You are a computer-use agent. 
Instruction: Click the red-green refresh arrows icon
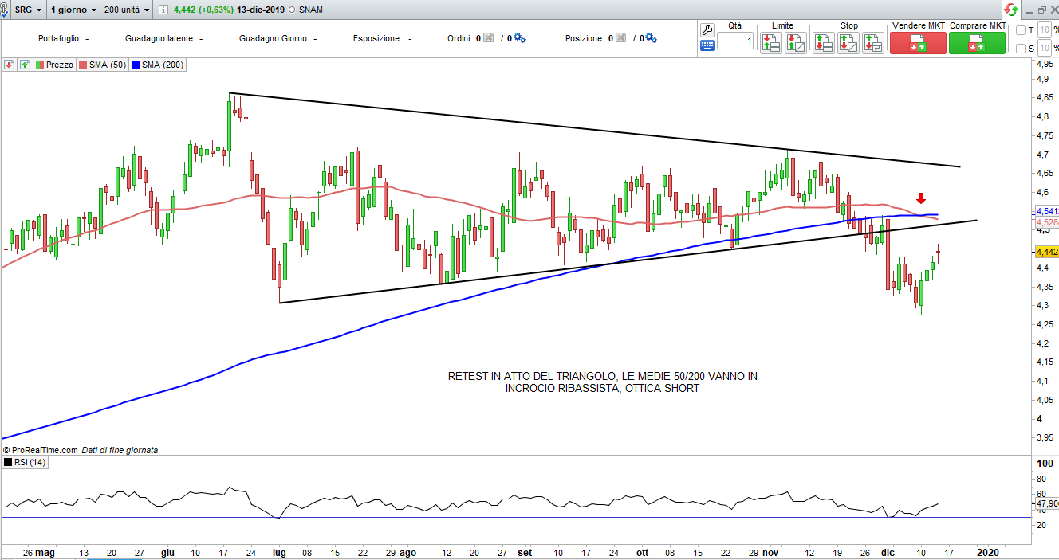(1010, 10)
